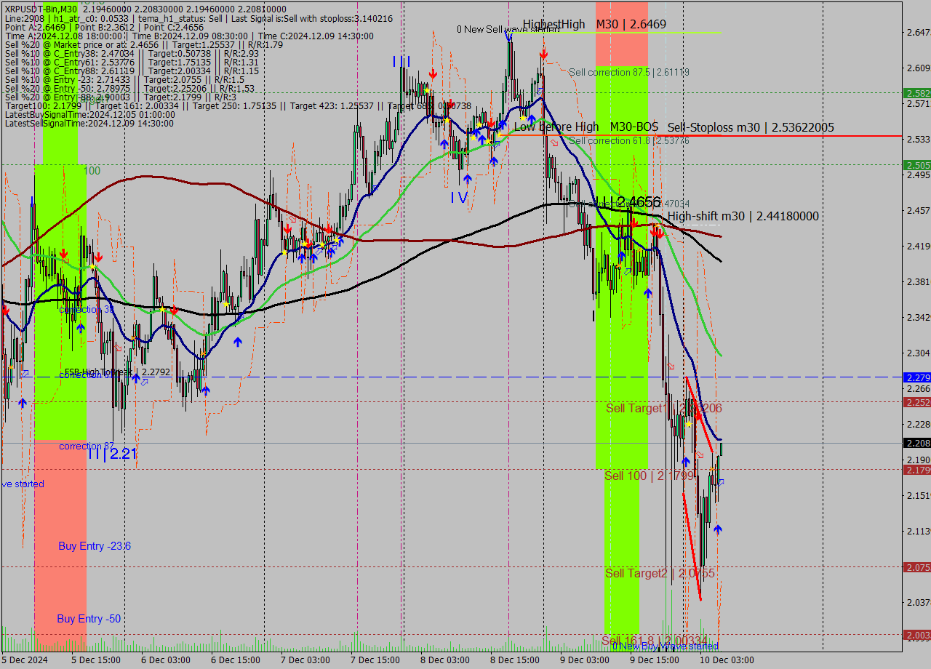
Task: Click the 'Sell 100 | 2.1799' label
Action: pos(649,476)
